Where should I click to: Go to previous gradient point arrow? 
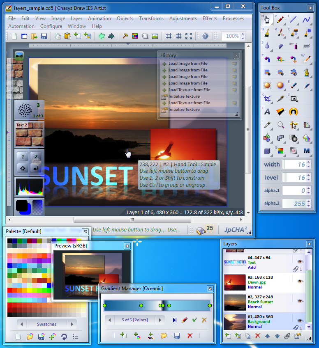(x=110, y=320)
